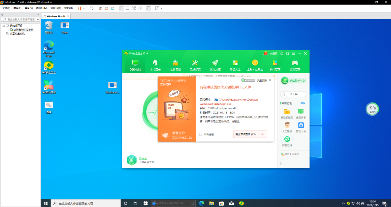This screenshot has width=391, height=207.
Task: Click VMware unity mode icon
Action: tap(139, 8)
